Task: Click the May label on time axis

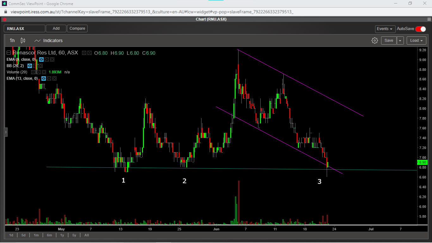Action: (x=61, y=229)
